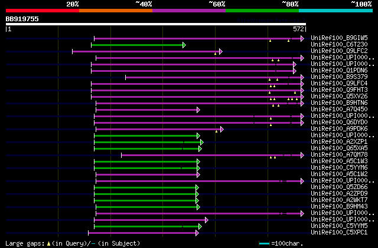Open the UniRef100_Q9LFC2 subject label
Screen dimensions: 378x248
pos(339,51)
